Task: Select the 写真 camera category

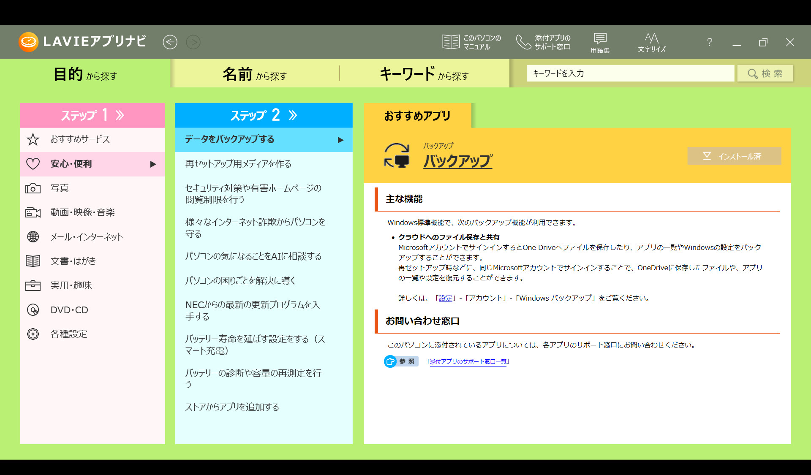Action: pyautogui.click(x=33, y=188)
